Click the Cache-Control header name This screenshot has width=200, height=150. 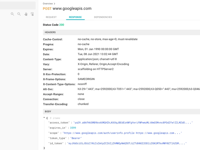pyautogui.click(x=53, y=39)
